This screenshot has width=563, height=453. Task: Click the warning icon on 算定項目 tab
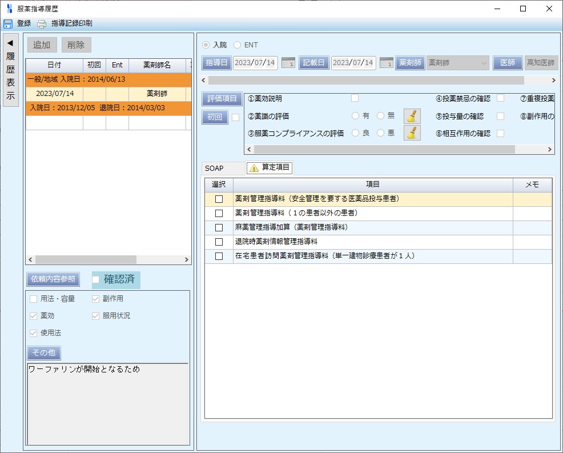pos(254,169)
